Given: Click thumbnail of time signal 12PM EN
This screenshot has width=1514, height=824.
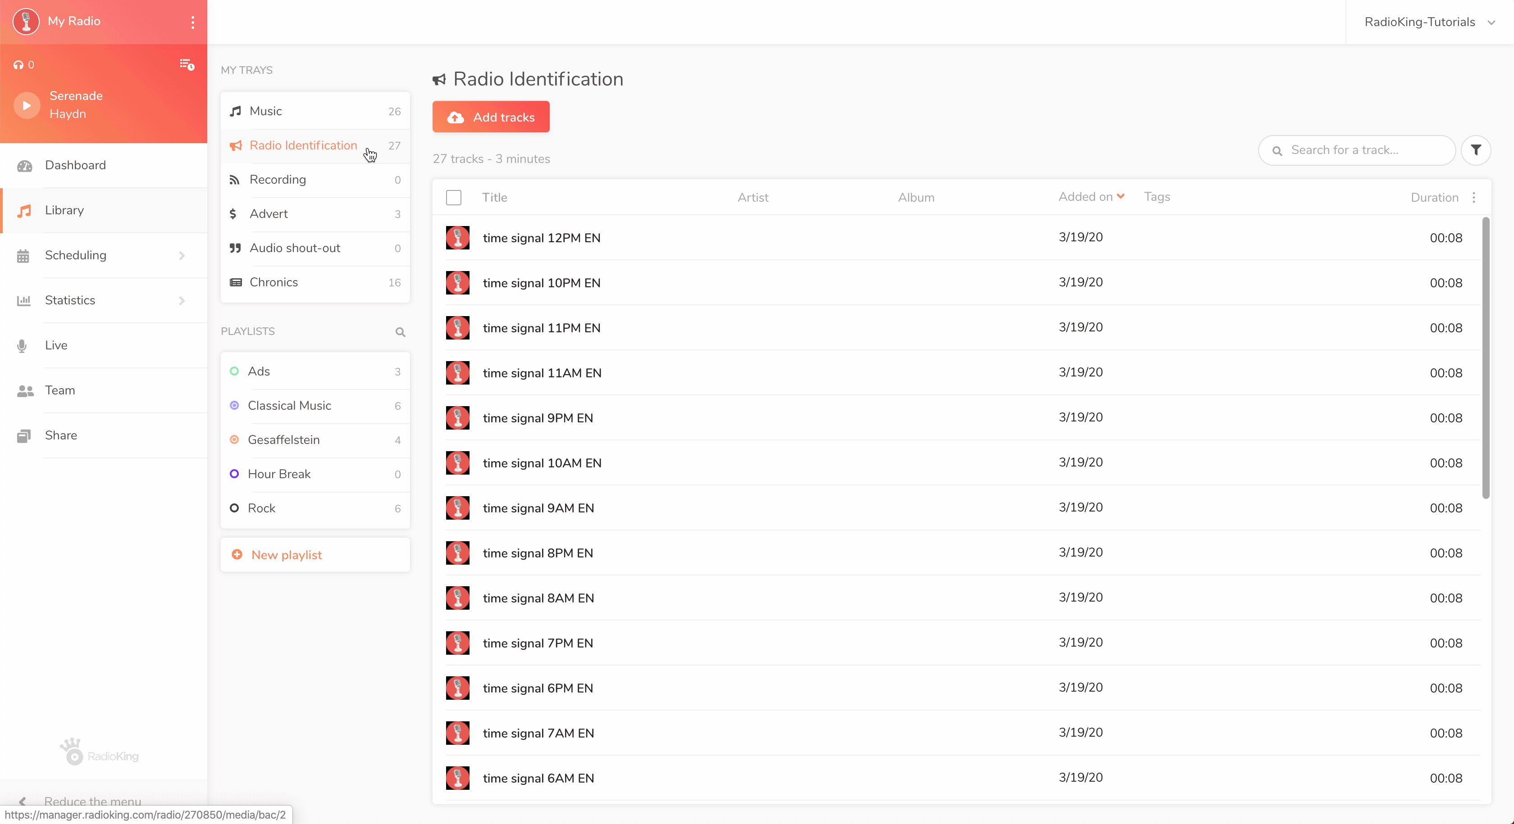Looking at the screenshot, I should pyautogui.click(x=457, y=238).
